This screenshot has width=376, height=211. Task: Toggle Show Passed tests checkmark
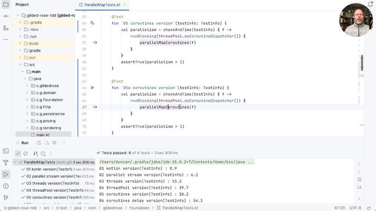[x=18, y=154]
